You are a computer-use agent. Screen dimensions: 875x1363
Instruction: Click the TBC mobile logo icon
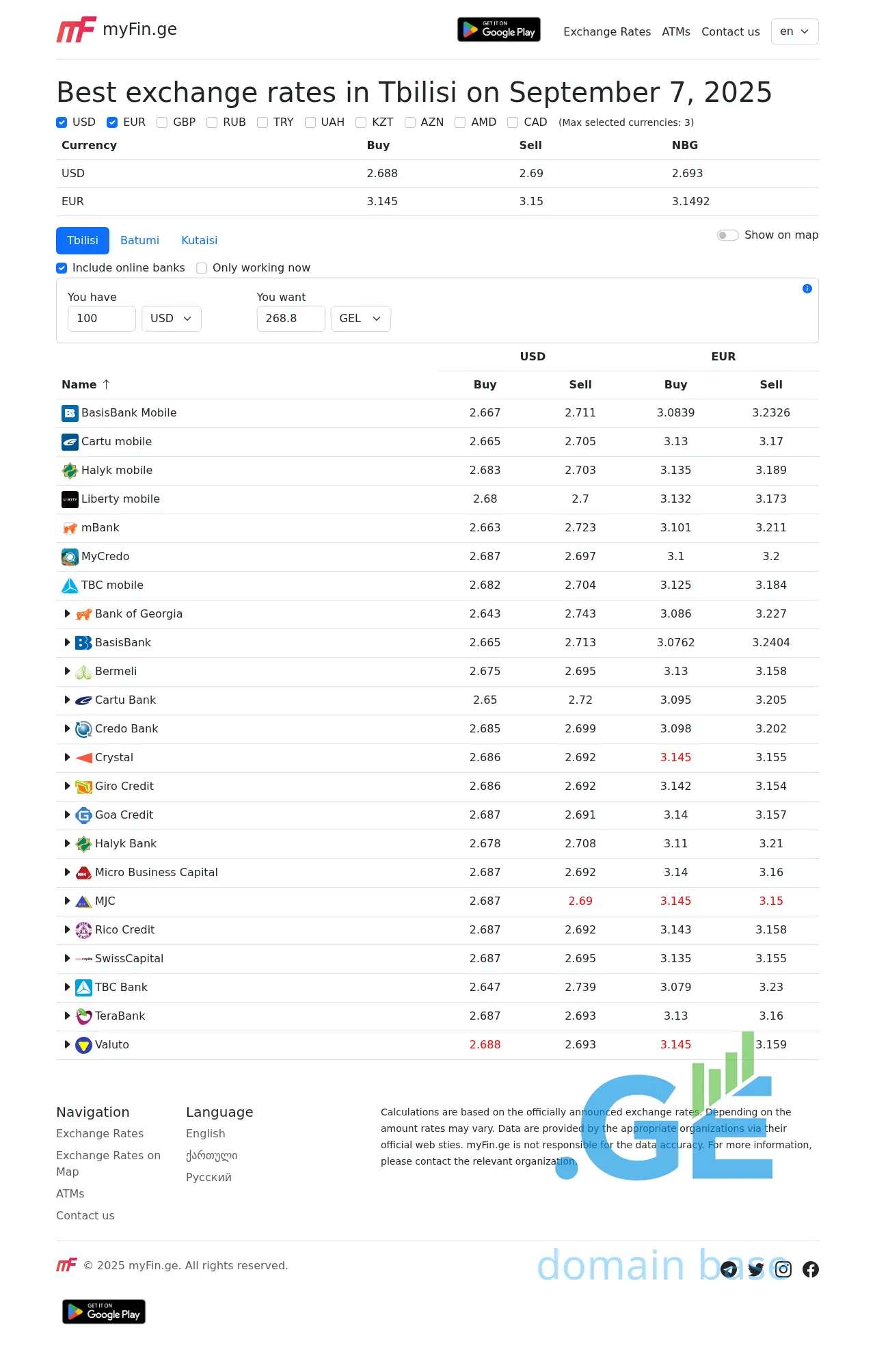pyautogui.click(x=70, y=585)
